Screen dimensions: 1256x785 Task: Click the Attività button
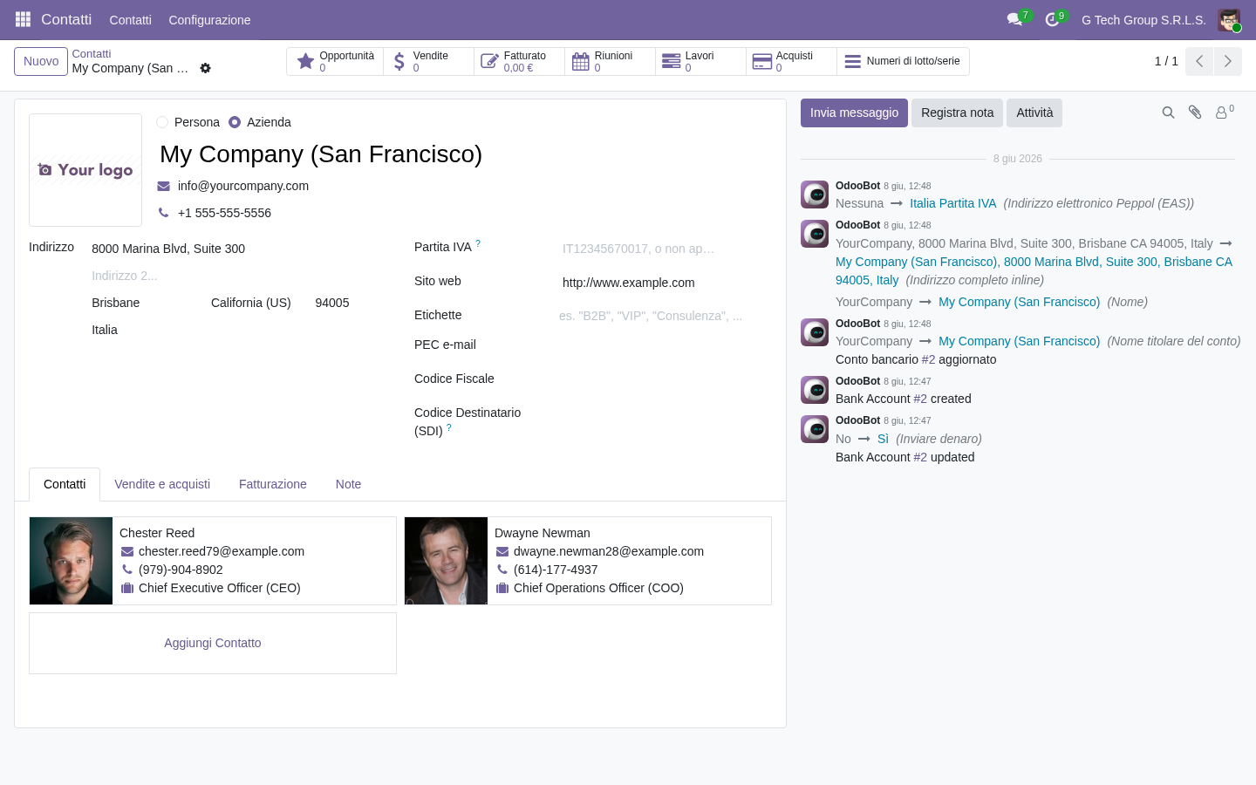(x=1034, y=113)
